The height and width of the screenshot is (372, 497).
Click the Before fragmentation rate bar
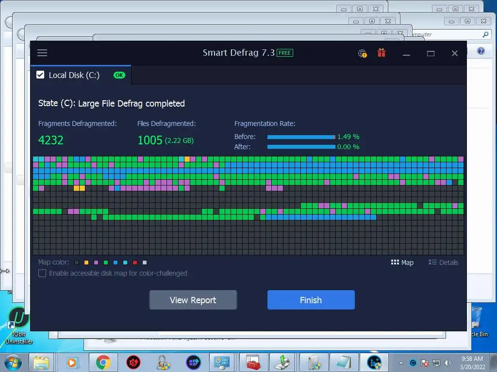pyautogui.click(x=301, y=137)
